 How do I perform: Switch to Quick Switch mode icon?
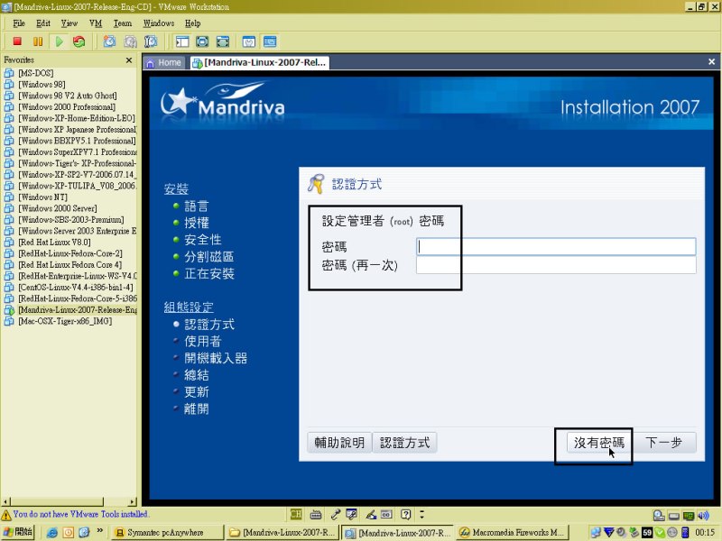coord(202,41)
